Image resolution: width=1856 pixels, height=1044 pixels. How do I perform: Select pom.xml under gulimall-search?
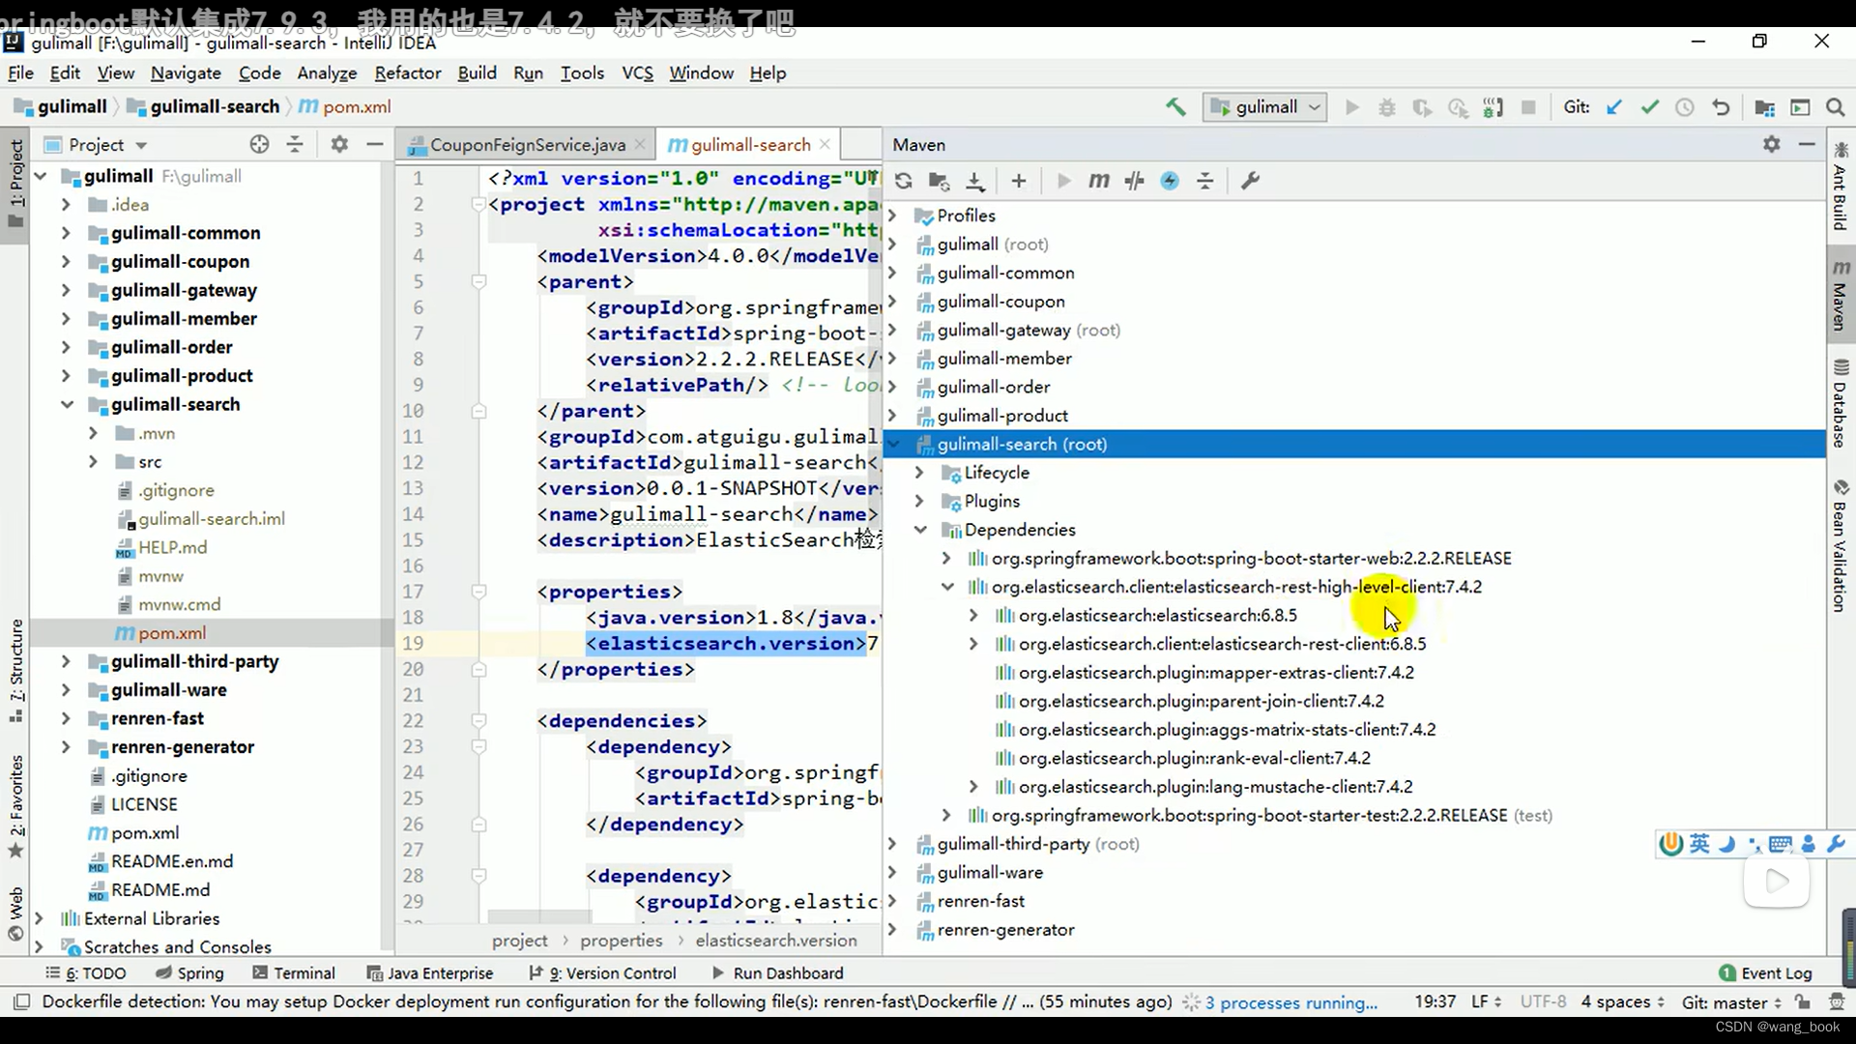coord(171,633)
